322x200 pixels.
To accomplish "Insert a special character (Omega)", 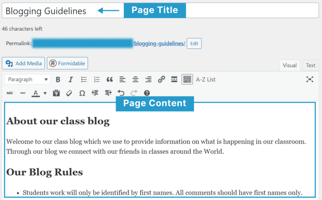I will pos(82,93).
